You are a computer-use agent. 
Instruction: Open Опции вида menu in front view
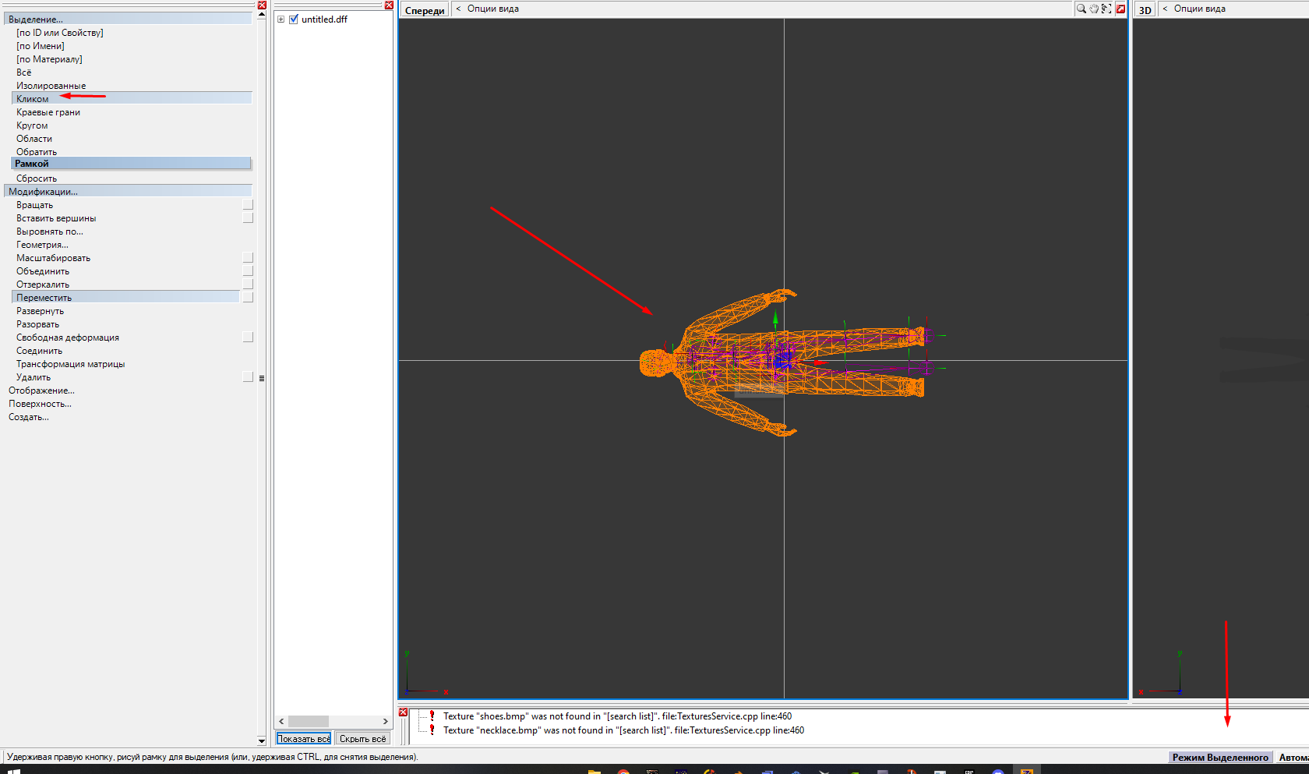492,9
